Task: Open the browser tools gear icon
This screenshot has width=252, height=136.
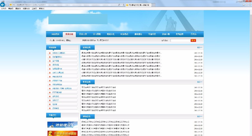Action: [x=250, y=5]
